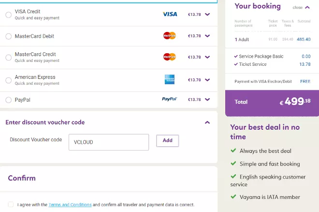This screenshot has height=212, width=319.
Task: Collapse the discount voucher code section
Action: (x=207, y=122)
